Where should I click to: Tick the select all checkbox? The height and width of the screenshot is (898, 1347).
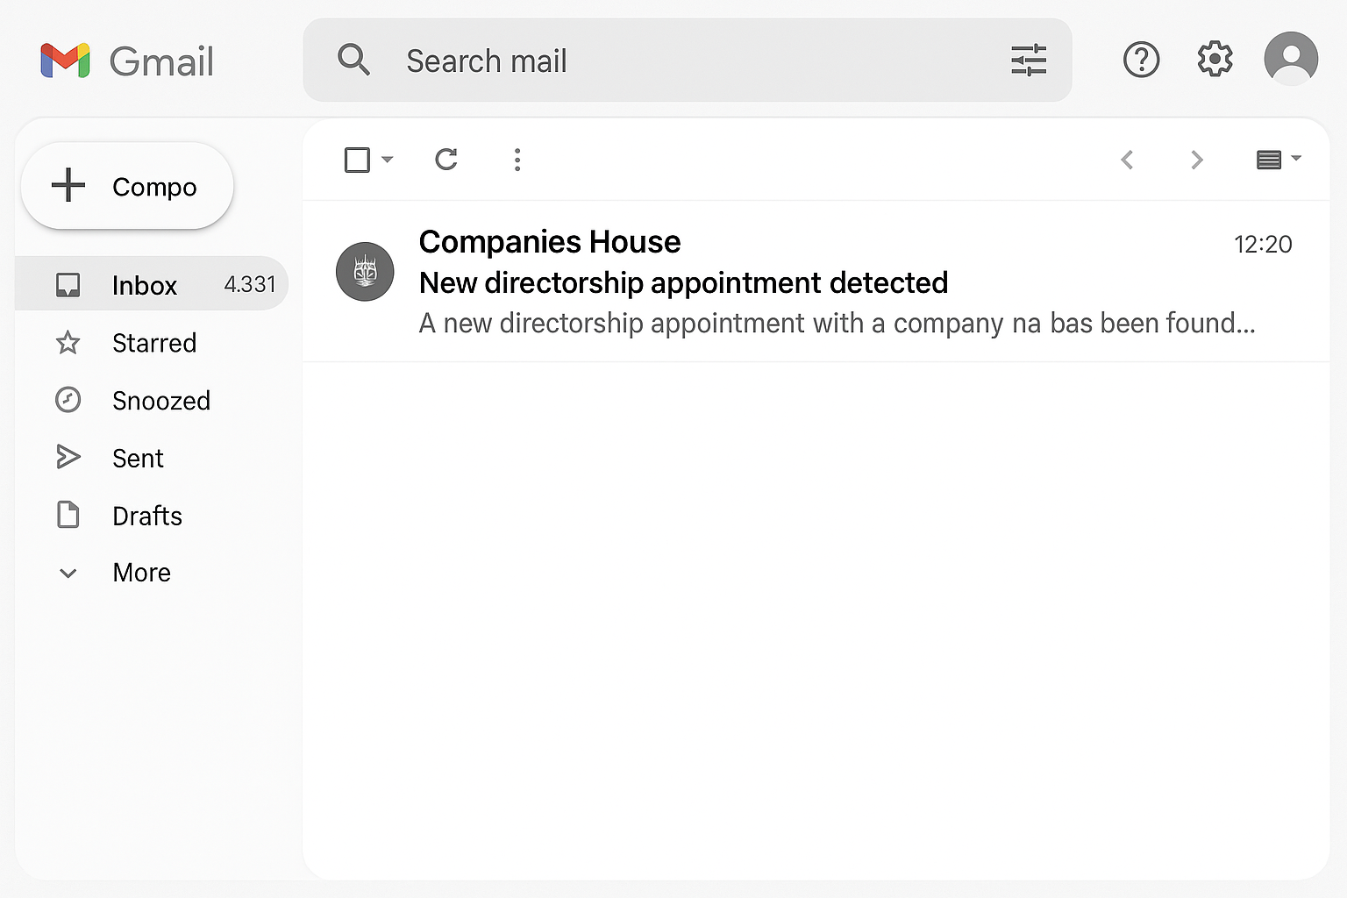[x=357, y=160]
